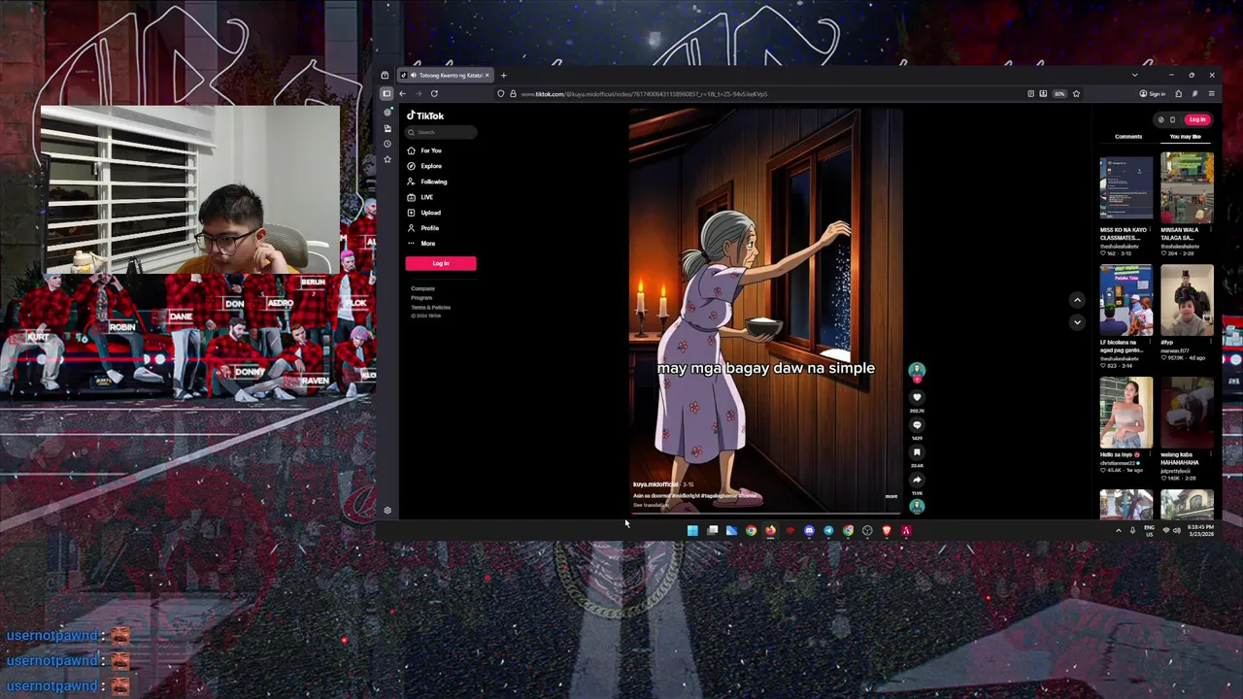Open kuya.midofficial profile name on video
The height and width of the screenshot is (699, 1243).
pyautogui.click(x=655, y=484)
